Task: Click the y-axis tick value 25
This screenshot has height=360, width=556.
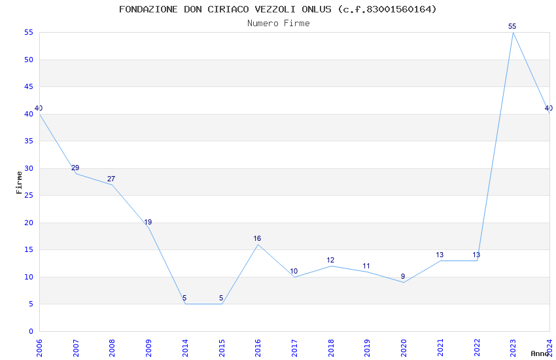Action: click(x=29, y=196)
